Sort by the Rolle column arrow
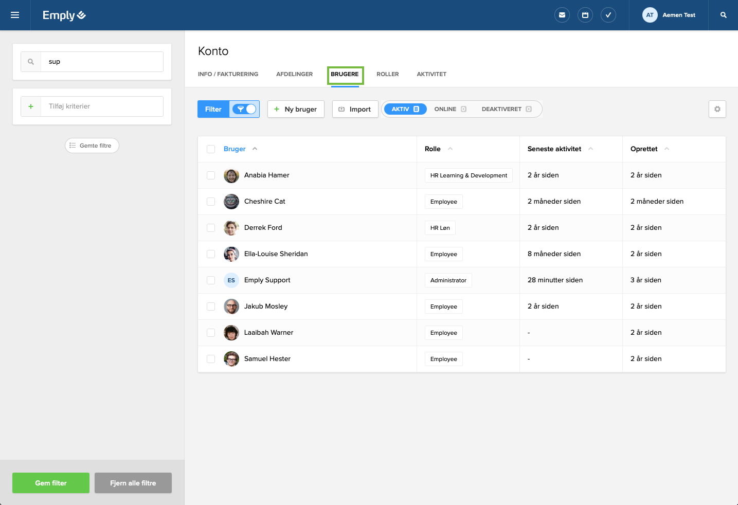This screenshot has width=738, height=505. click(451, 149)
